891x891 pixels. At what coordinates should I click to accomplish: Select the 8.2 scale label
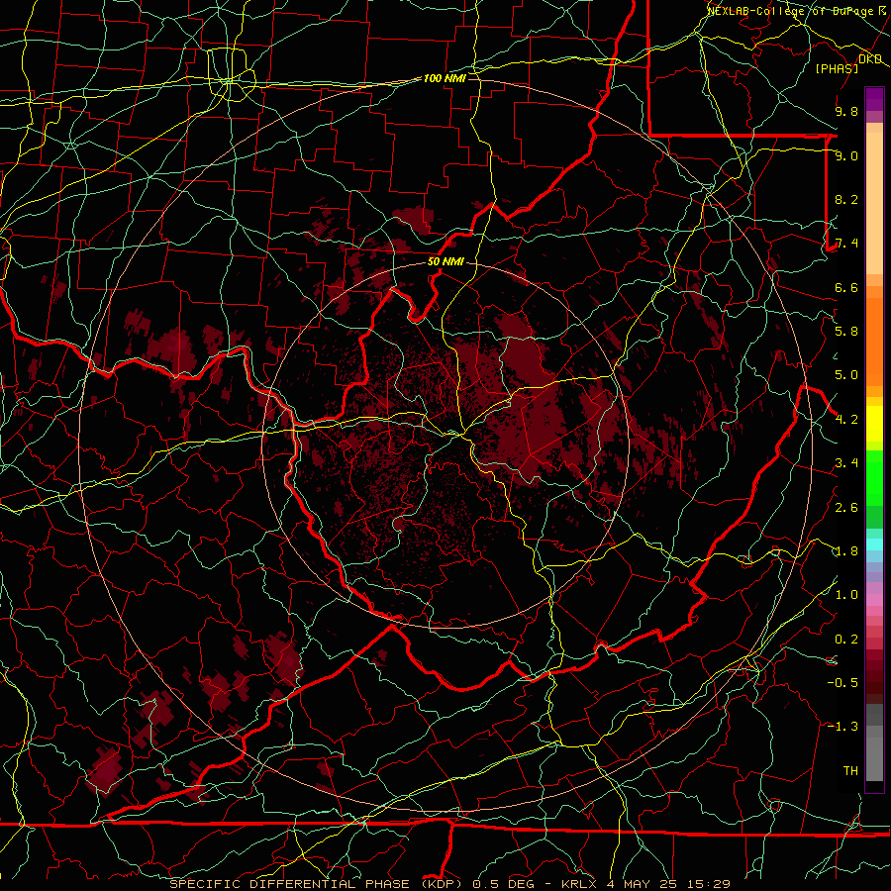tap(846, 199)
